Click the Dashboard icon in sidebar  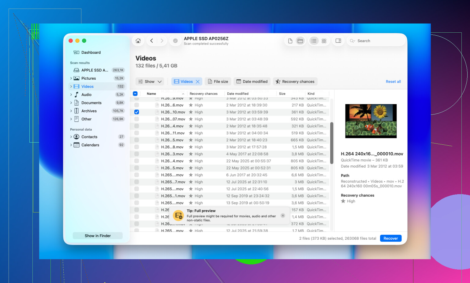click(x=76, y=53)
